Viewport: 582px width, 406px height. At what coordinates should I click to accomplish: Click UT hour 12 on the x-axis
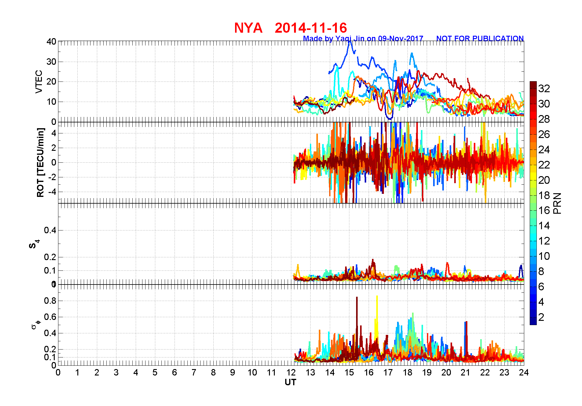(291, 372)
